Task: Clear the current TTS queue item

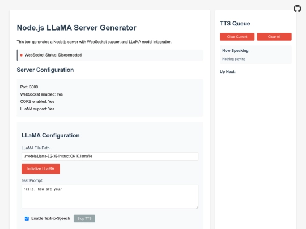Action: (237, 37)
